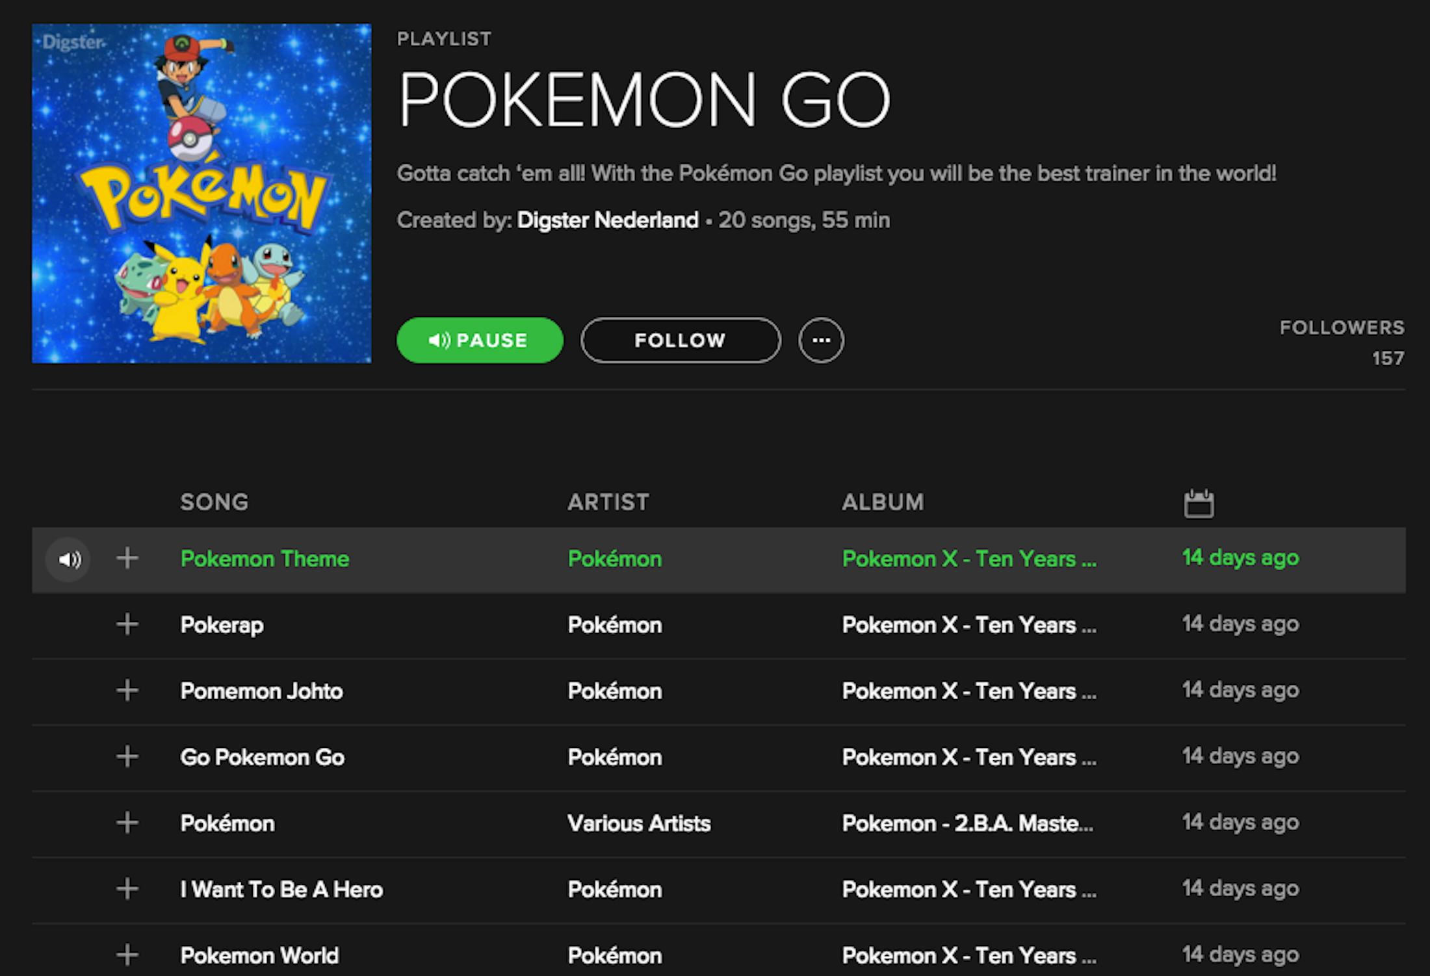
Task: Click the add icon next to I Want To Be A Hero
Action: [x=127, y=889]
